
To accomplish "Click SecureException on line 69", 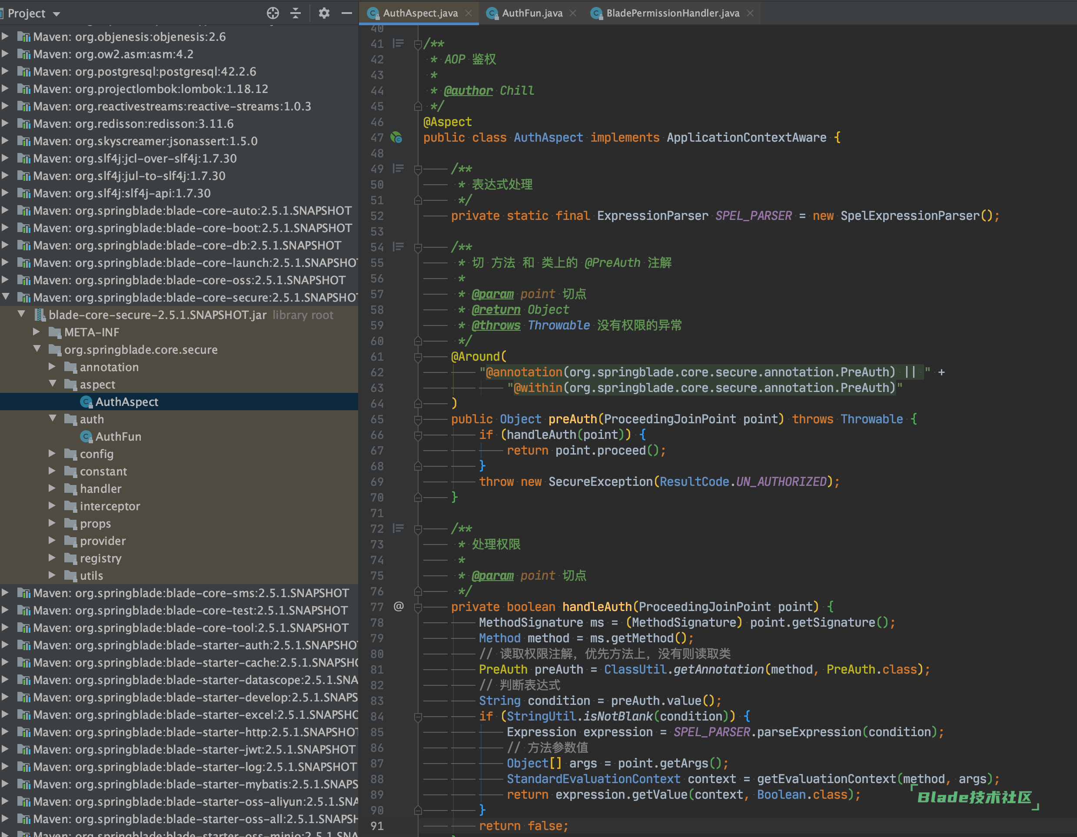I will [x=601, y=482].
